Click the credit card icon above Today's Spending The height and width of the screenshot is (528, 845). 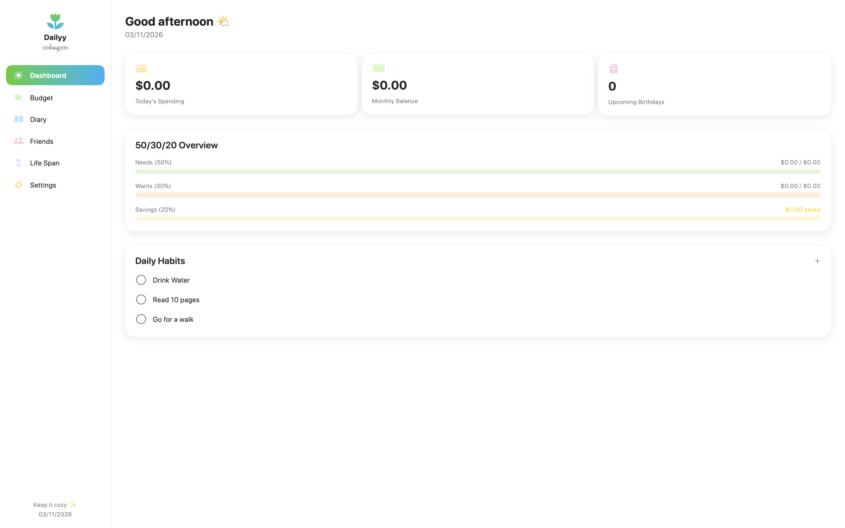141,68
